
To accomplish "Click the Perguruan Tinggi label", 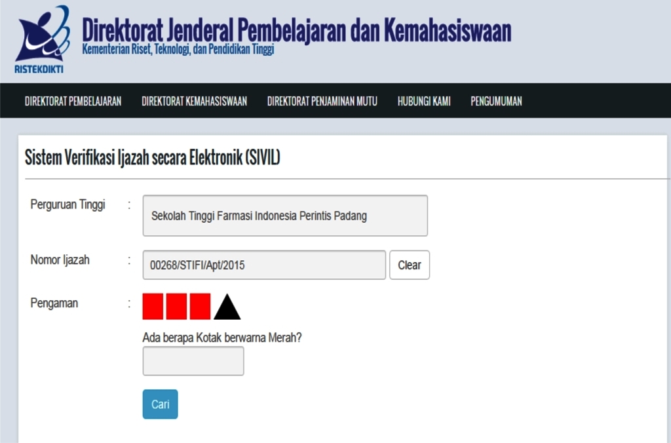I will point(67,204).
